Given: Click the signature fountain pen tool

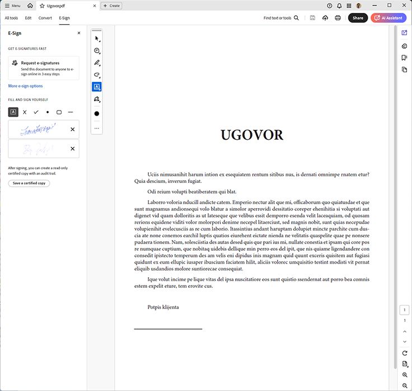Looking at the screenshot, I should pos(97,99).
